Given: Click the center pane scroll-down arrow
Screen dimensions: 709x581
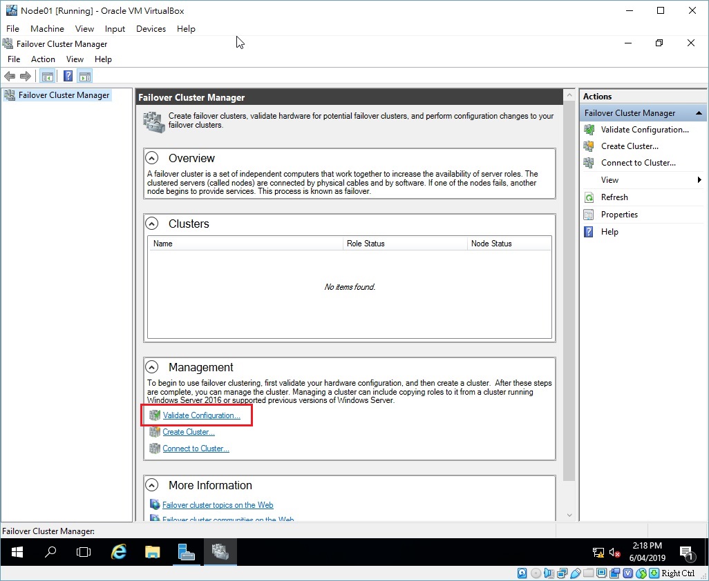Looking at the screenshot, I should coord(569,515).
